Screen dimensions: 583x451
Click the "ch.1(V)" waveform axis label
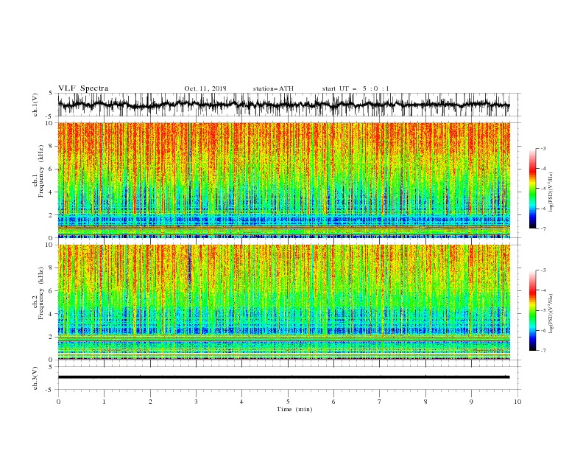[35, 105]
